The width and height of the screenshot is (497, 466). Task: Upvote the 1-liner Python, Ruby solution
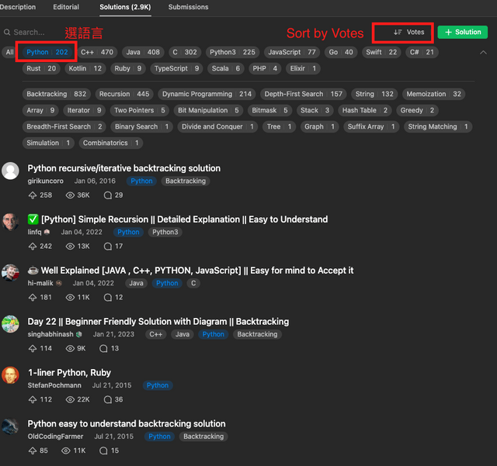tap(33, 399)
